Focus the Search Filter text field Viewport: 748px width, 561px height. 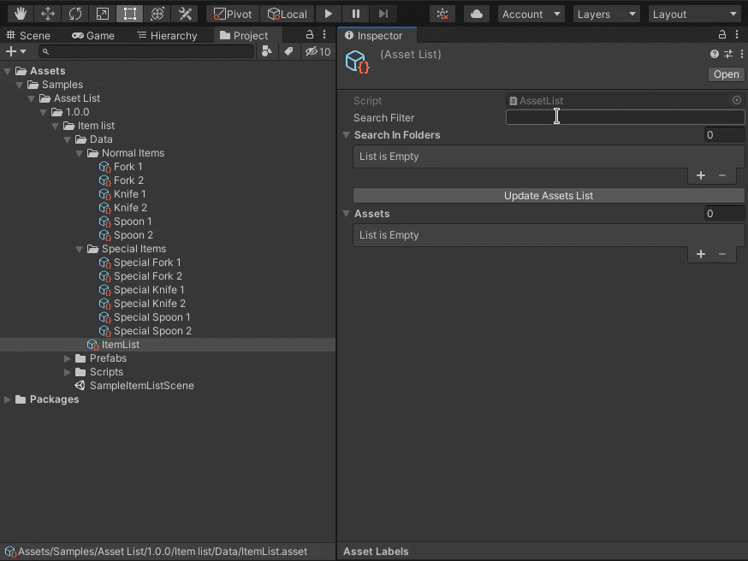pos(625,117)
